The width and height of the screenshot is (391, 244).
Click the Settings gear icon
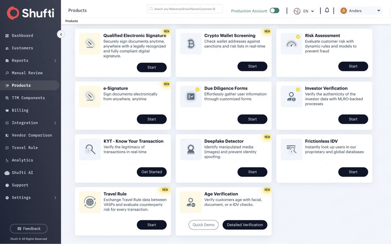click(7, 198)
